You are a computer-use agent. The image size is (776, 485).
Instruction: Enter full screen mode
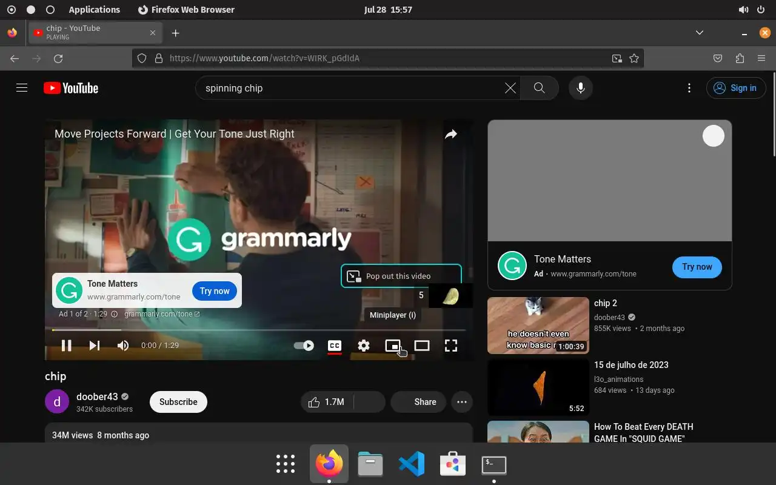coord(451,346)
